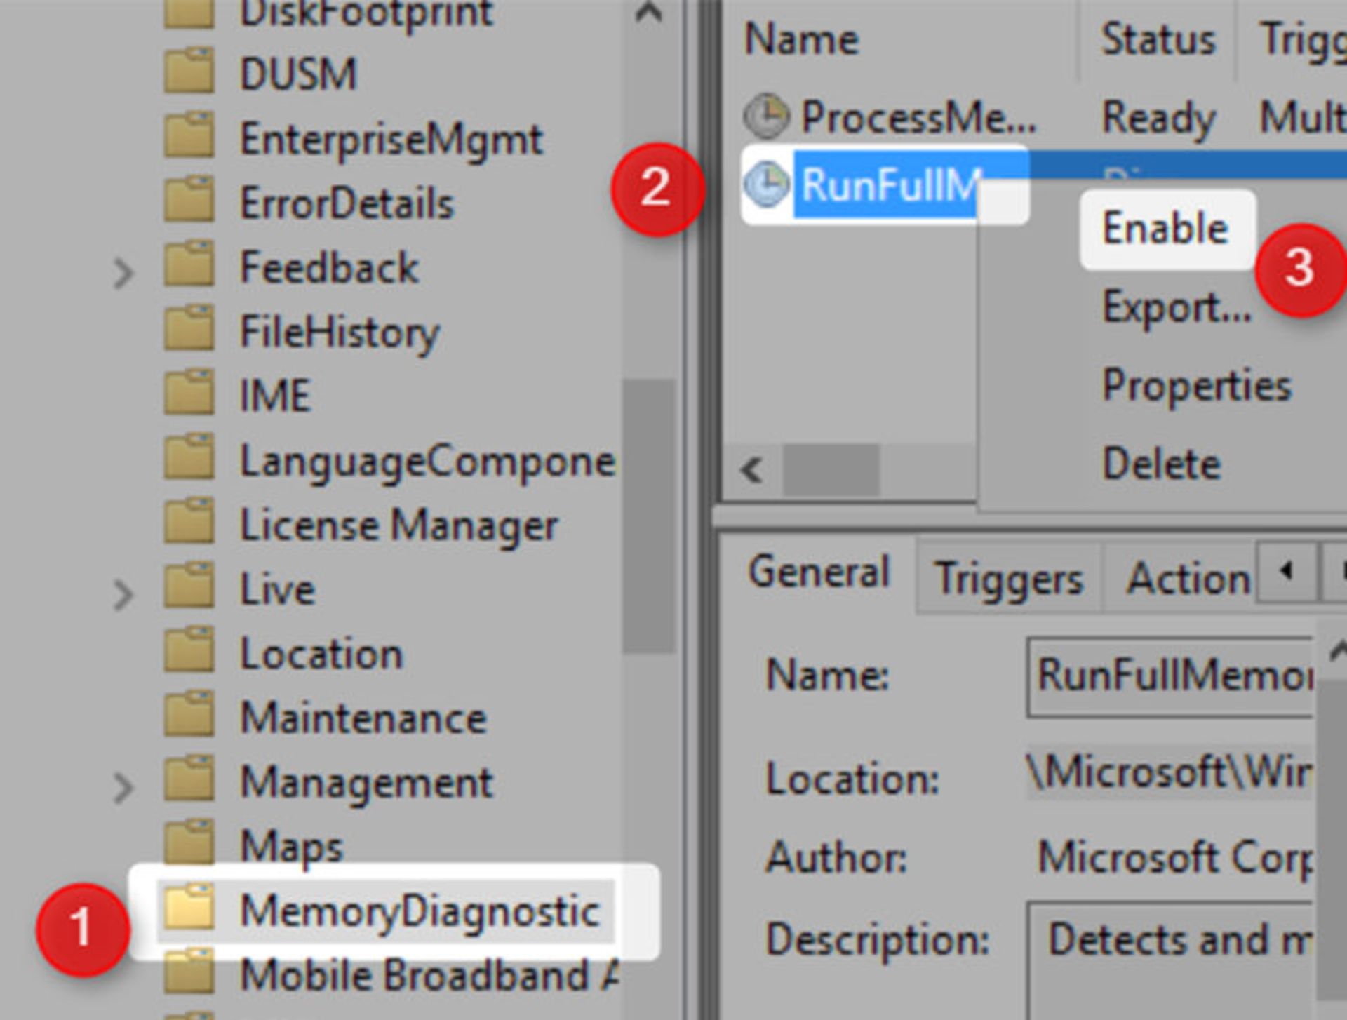This screenshot has height=1020, width=1347.
Task: Open Properties from the context menu
Action: coord(1196,385)
